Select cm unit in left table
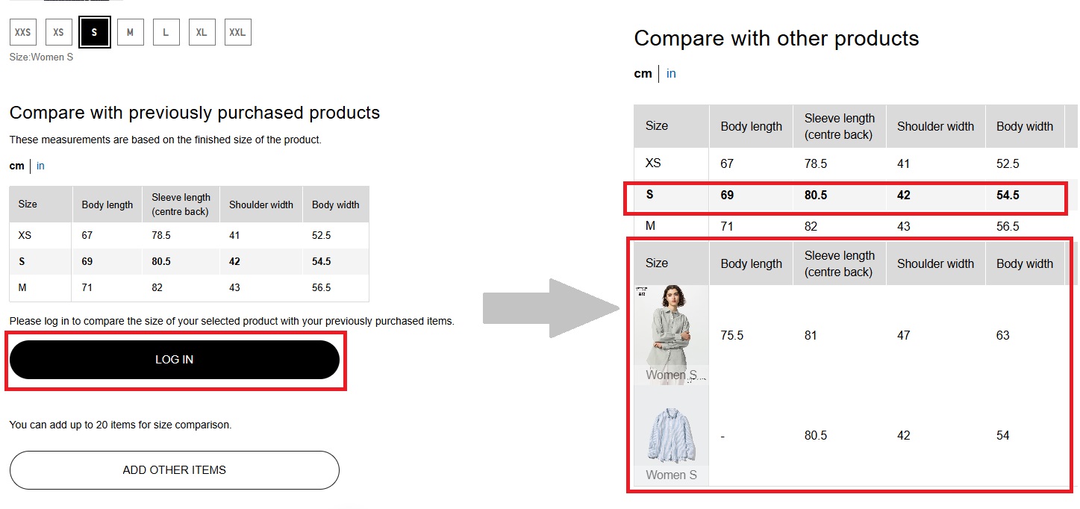Image resolution: width=1080 pixels, height=509 pixels. tap(16, 166)
